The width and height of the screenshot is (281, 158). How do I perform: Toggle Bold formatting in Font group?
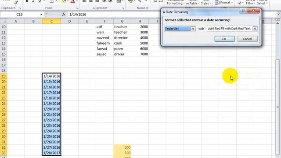(x=27, y=1)
